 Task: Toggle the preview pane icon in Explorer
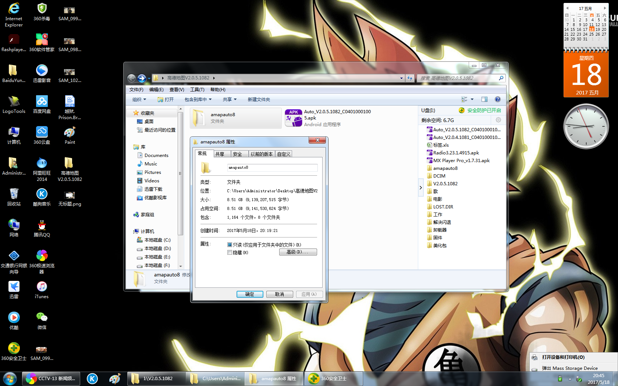point(484,99)
